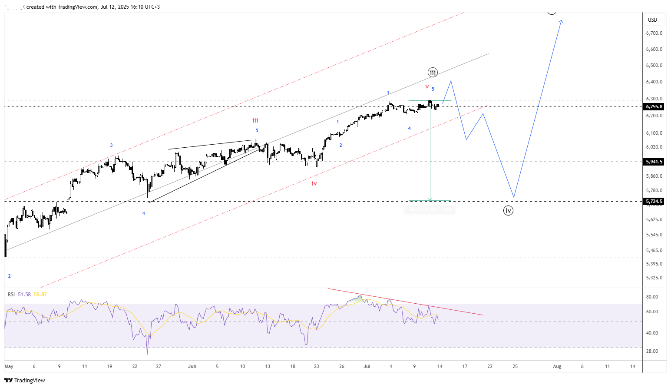
Task: Select the RSI moving average value 55.87
Action: point(40,295)
